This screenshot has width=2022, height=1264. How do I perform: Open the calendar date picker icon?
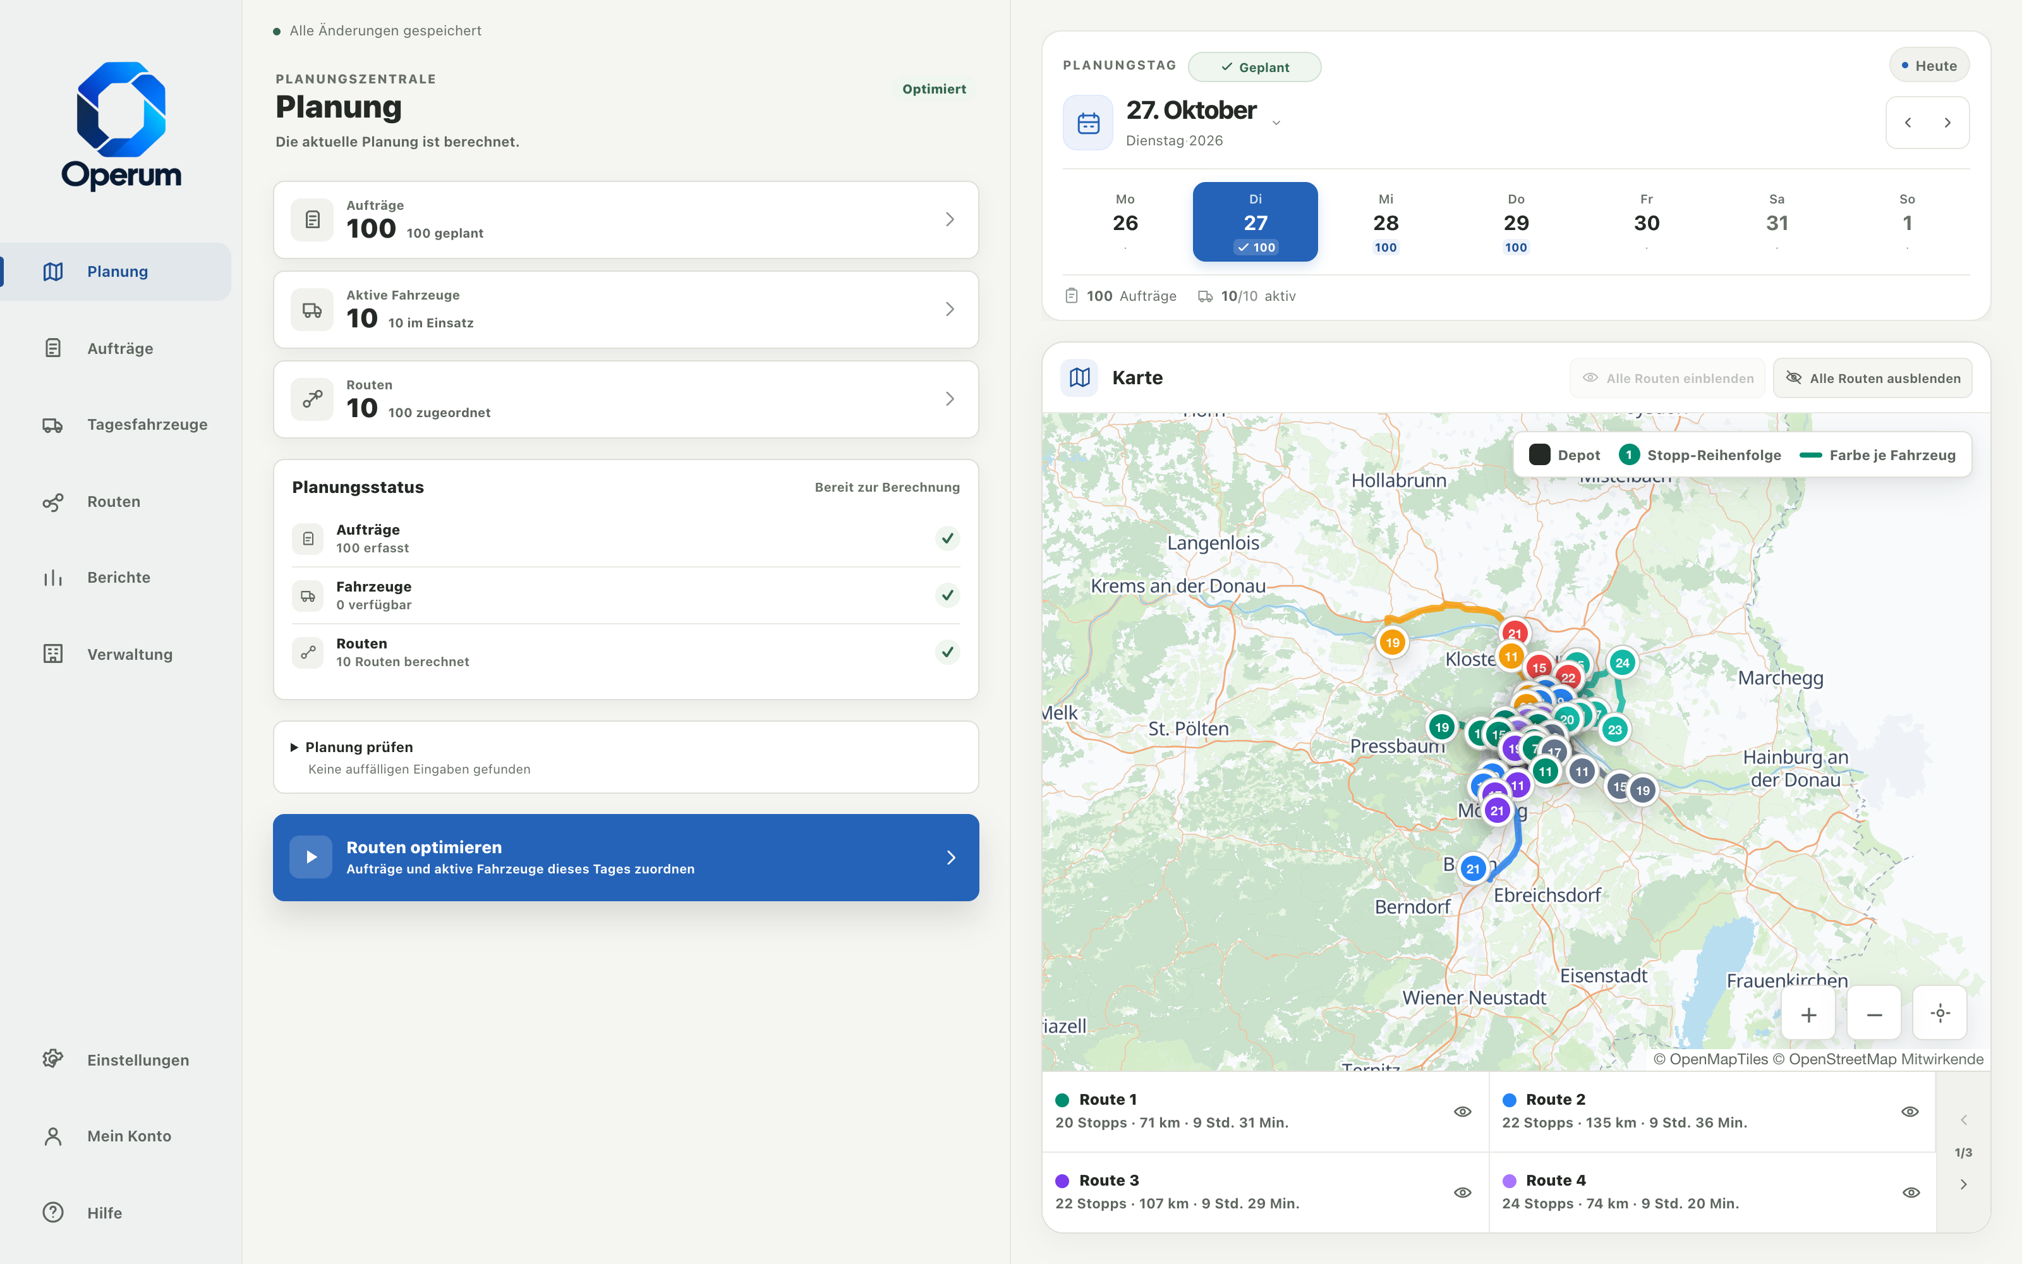click(1088, 123)
